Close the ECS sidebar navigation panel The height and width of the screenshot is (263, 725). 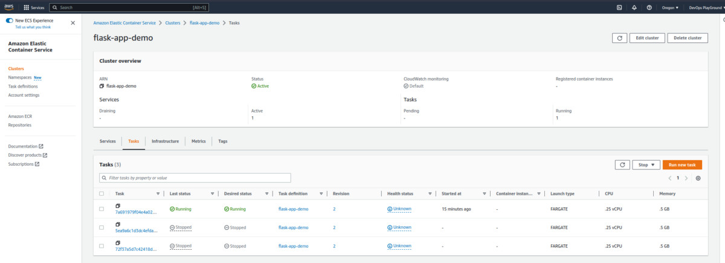tap(73, 23)
